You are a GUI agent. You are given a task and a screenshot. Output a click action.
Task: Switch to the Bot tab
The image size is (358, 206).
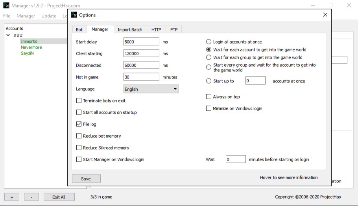(x=79, y=29)
